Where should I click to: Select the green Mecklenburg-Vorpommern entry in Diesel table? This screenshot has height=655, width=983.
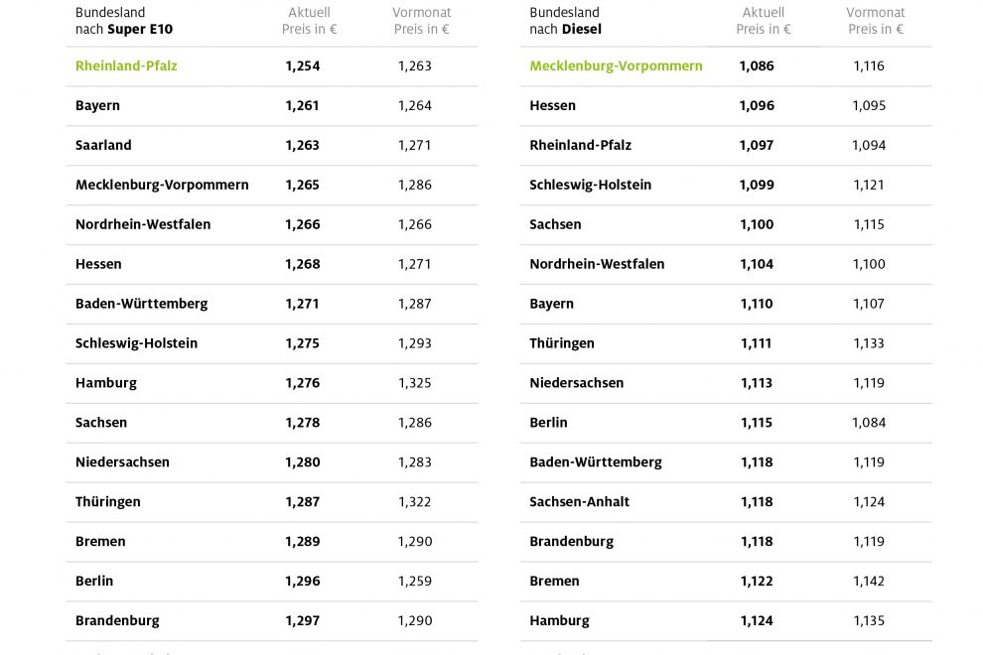(x=616, y=65)
